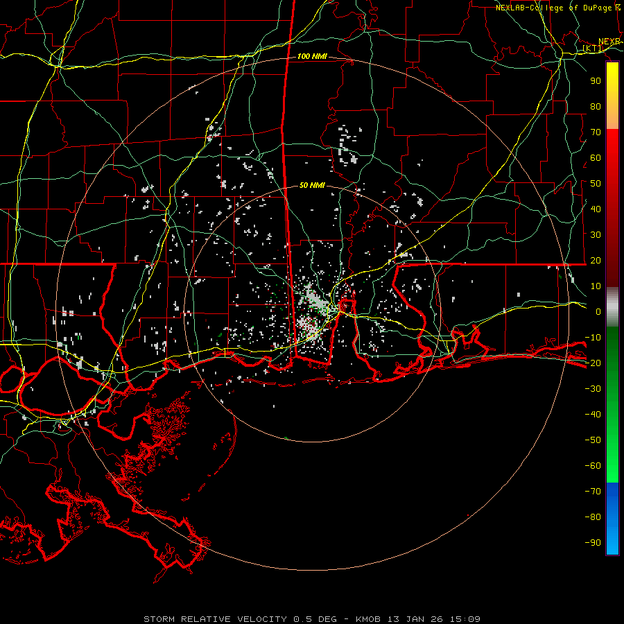Select the 30 value on velocity scale
The width and height of the screenshot is (624, 624).
pyautogui.click(x=596, y=235)
